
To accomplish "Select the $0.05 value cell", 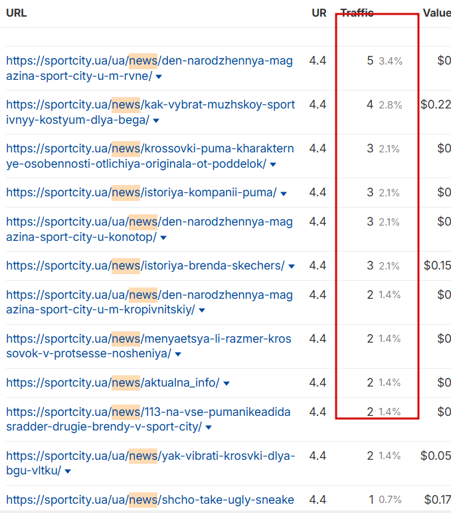I will coord(436,456).
